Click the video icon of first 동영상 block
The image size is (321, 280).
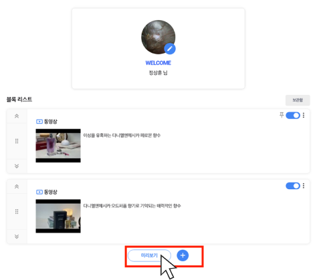click(x=39, y=122)
